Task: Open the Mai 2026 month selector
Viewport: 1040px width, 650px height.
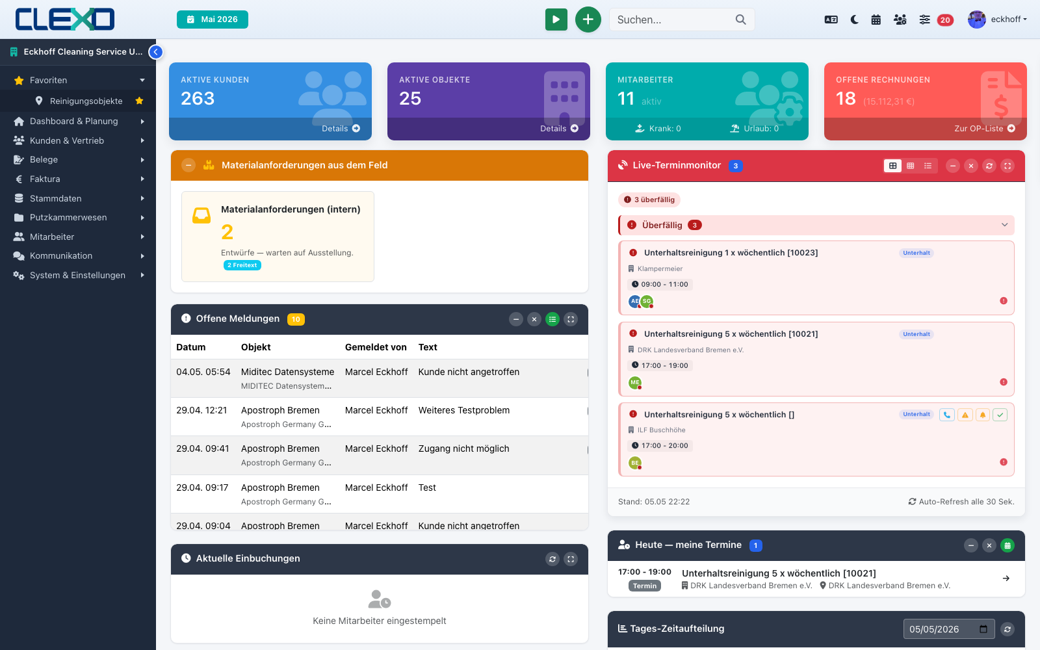Action: coord(213,19)
